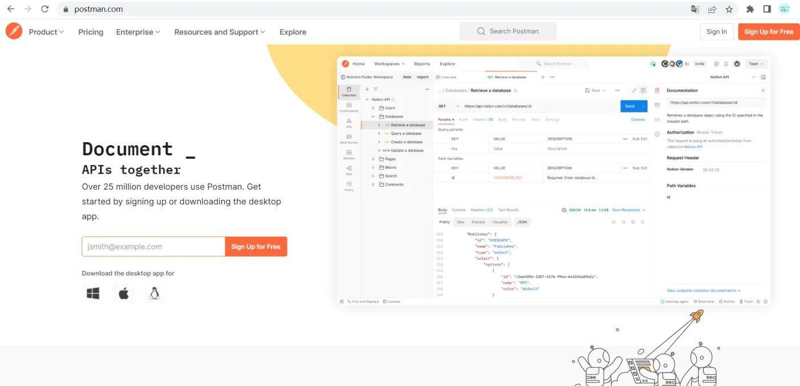The height and width of the screenshot is (386, 800).
Task: Click the notification bell icon in app preview
Action: tap(726, 64)
